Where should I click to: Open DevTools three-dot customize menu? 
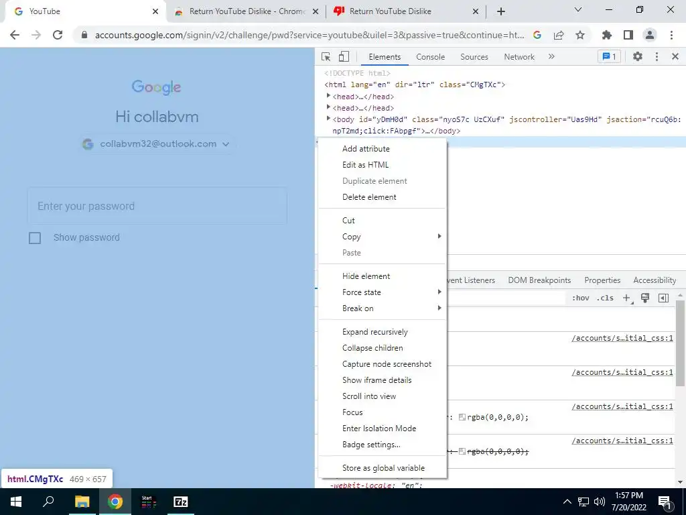point(657,56)
